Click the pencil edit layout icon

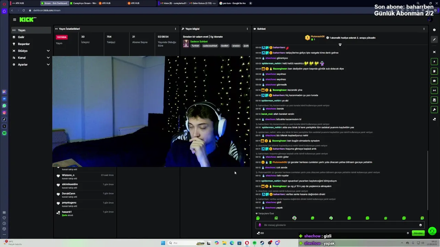[434, 39]
